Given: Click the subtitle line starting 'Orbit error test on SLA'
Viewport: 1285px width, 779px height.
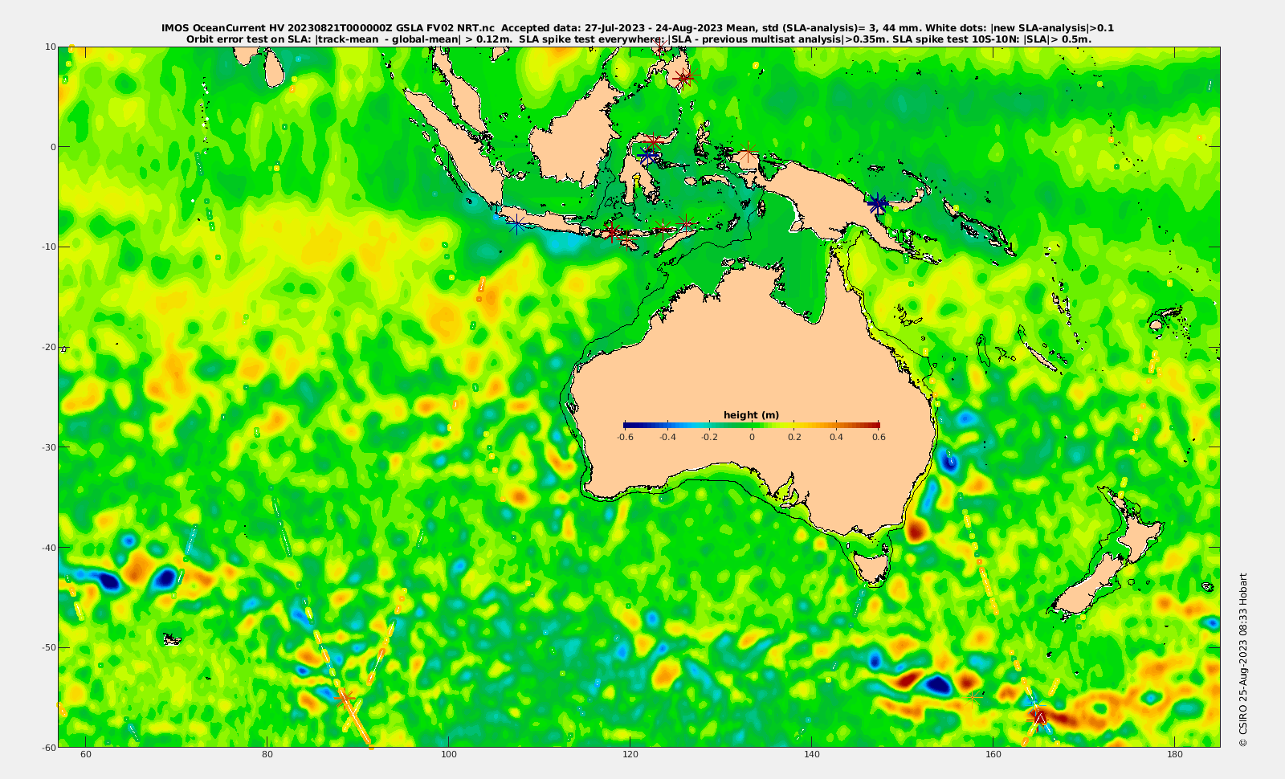Looking at the screenshot, I should 638,39.
